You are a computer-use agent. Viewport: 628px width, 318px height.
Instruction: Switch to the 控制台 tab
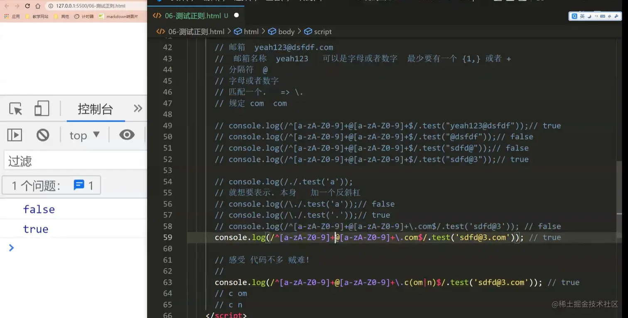click(x=95, y=109)
